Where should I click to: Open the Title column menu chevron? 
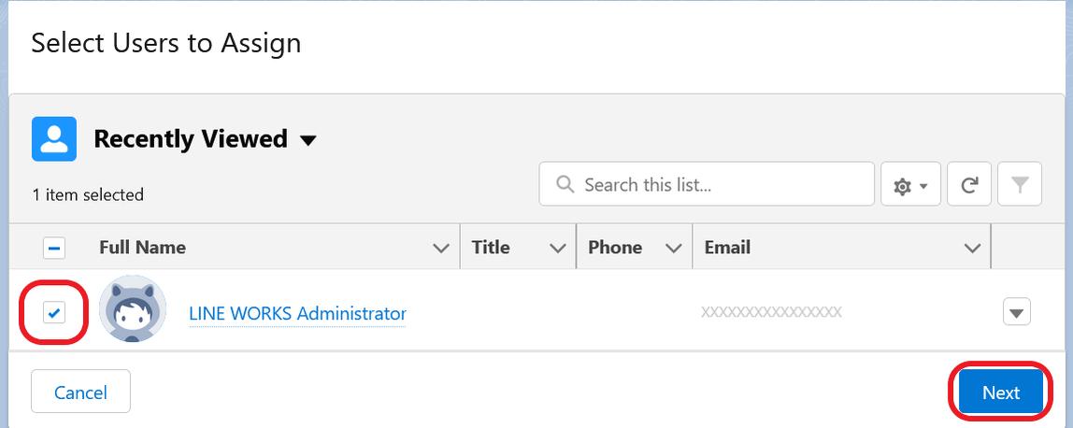point(558,248)
